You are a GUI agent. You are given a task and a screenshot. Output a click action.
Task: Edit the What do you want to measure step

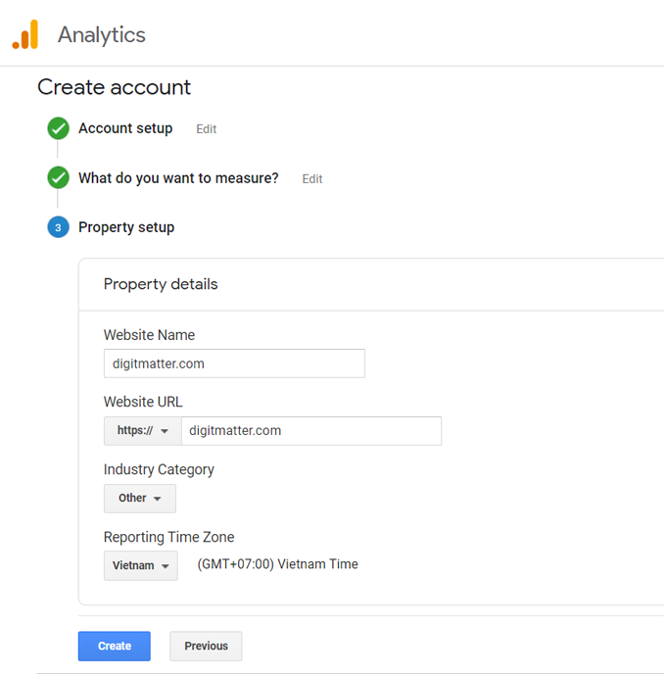(312, 179)
